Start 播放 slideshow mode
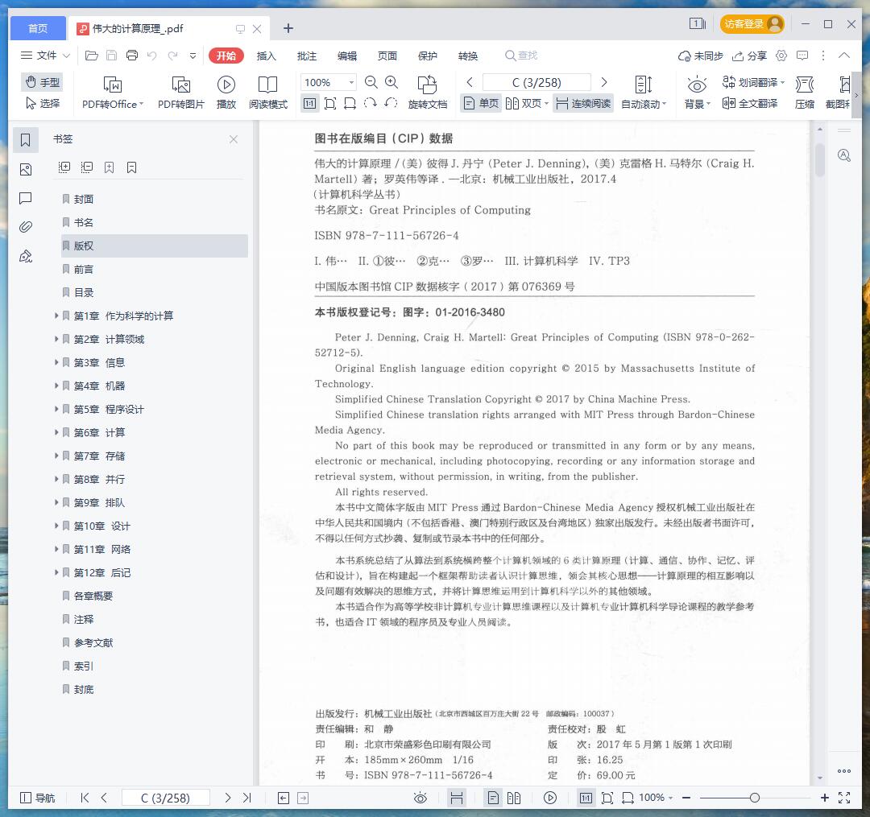870x817 pixels. [226, 93]
